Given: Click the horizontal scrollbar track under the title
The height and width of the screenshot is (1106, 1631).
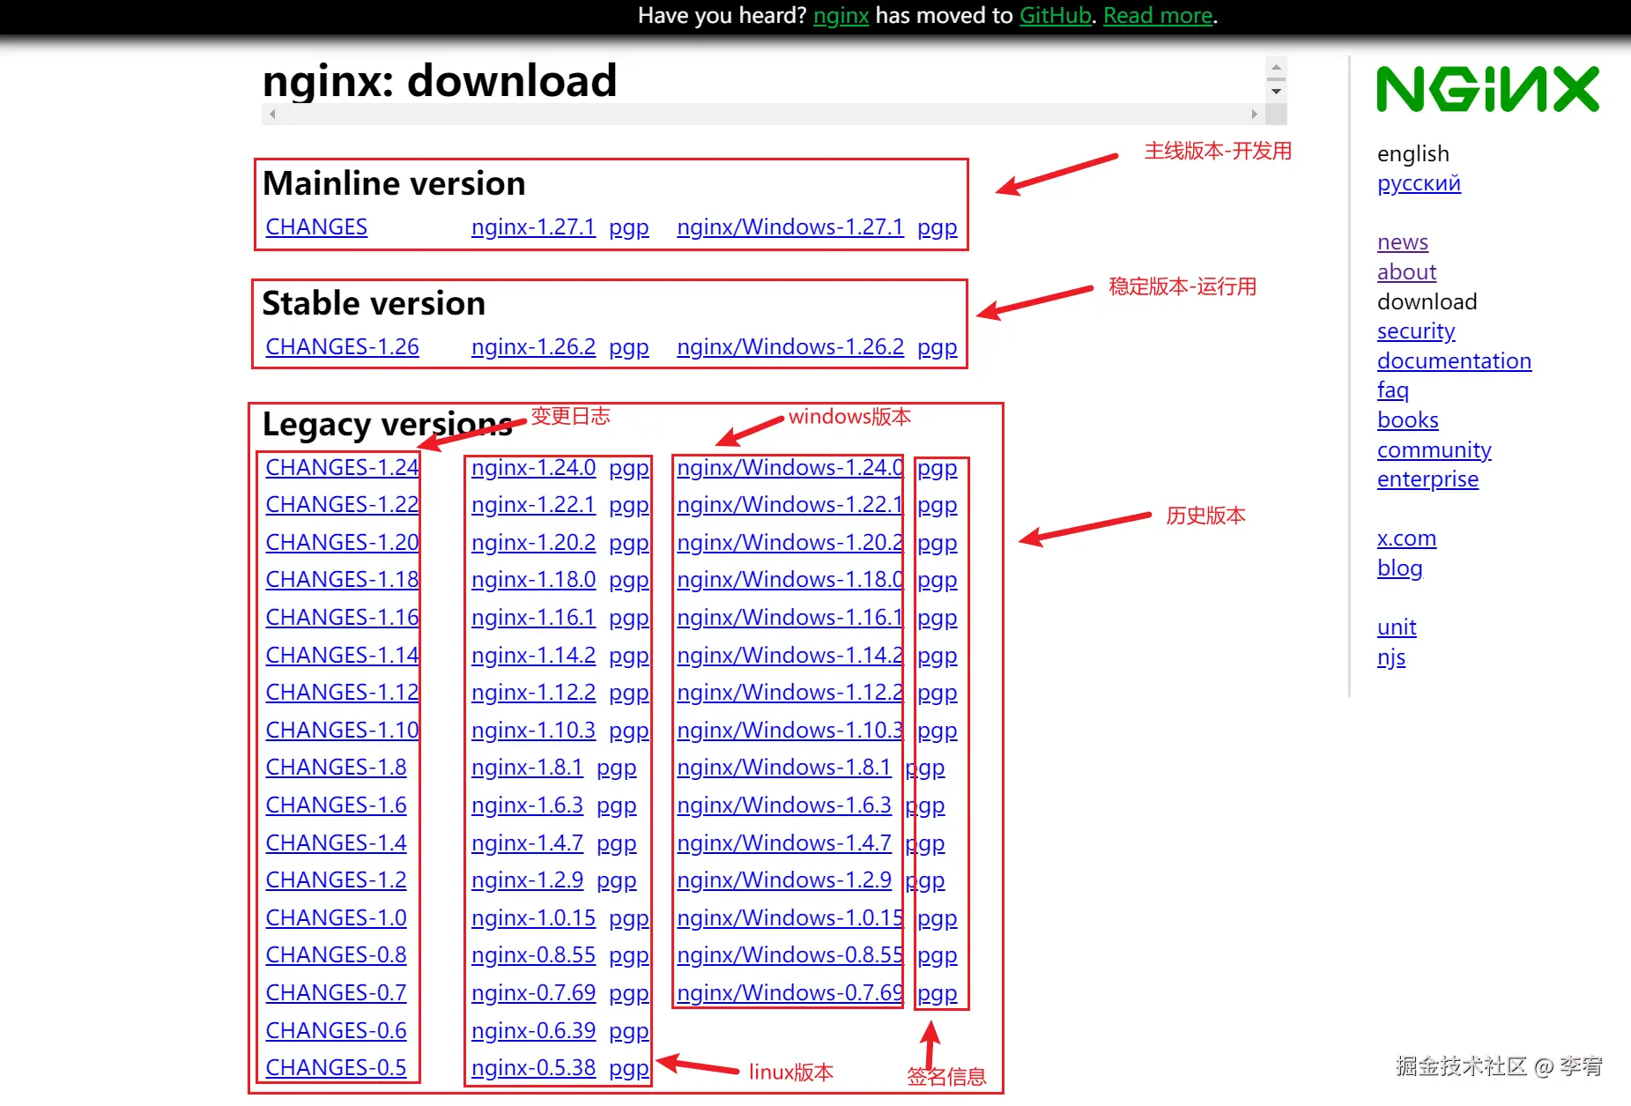Looking at the screenshot, I should 764,114.
